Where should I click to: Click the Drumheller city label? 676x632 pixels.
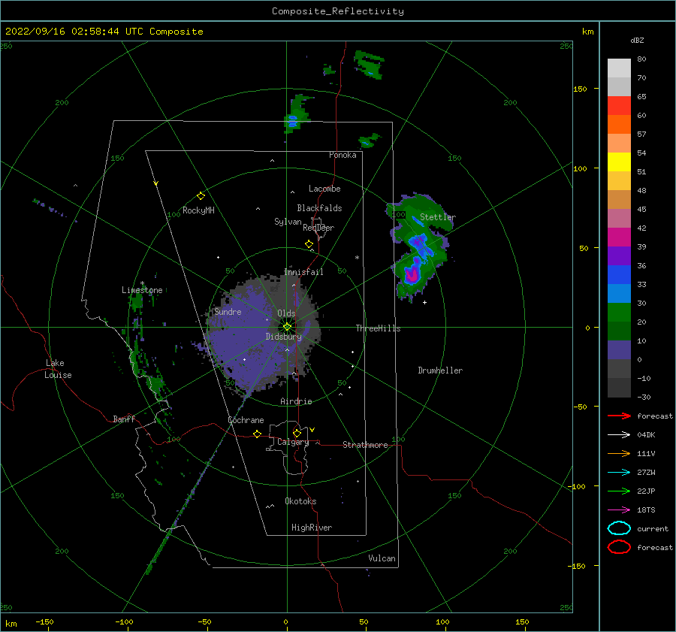pos(440,370)
